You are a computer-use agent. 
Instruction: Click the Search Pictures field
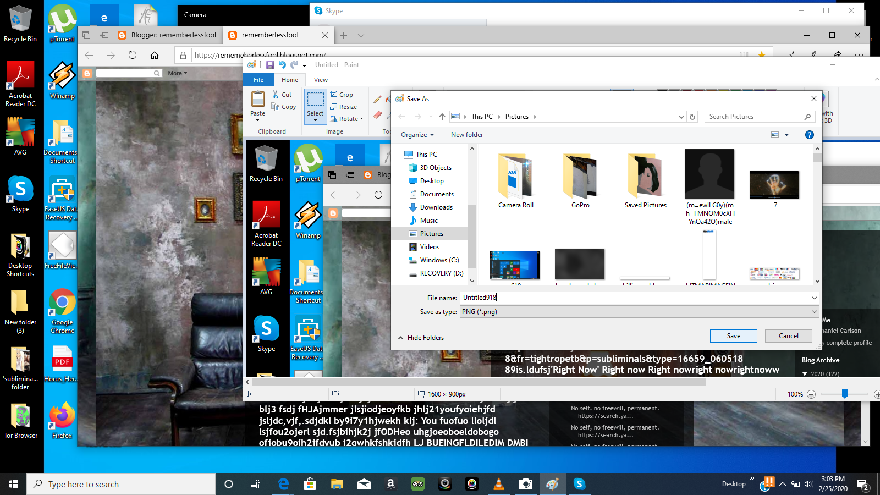pos(759,117)
